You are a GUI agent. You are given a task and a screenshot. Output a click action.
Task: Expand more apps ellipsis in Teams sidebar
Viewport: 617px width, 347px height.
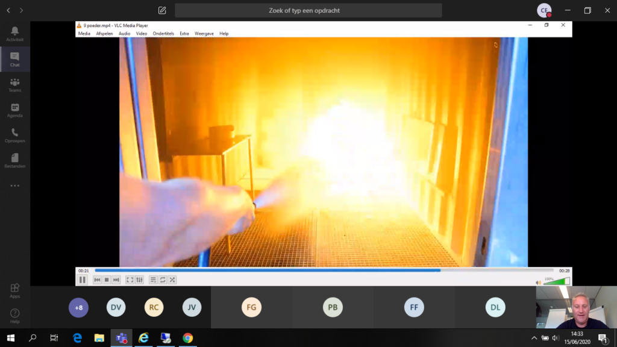14,186
